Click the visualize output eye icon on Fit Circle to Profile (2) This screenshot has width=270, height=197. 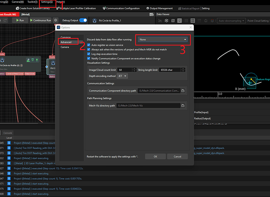point(28,60)
